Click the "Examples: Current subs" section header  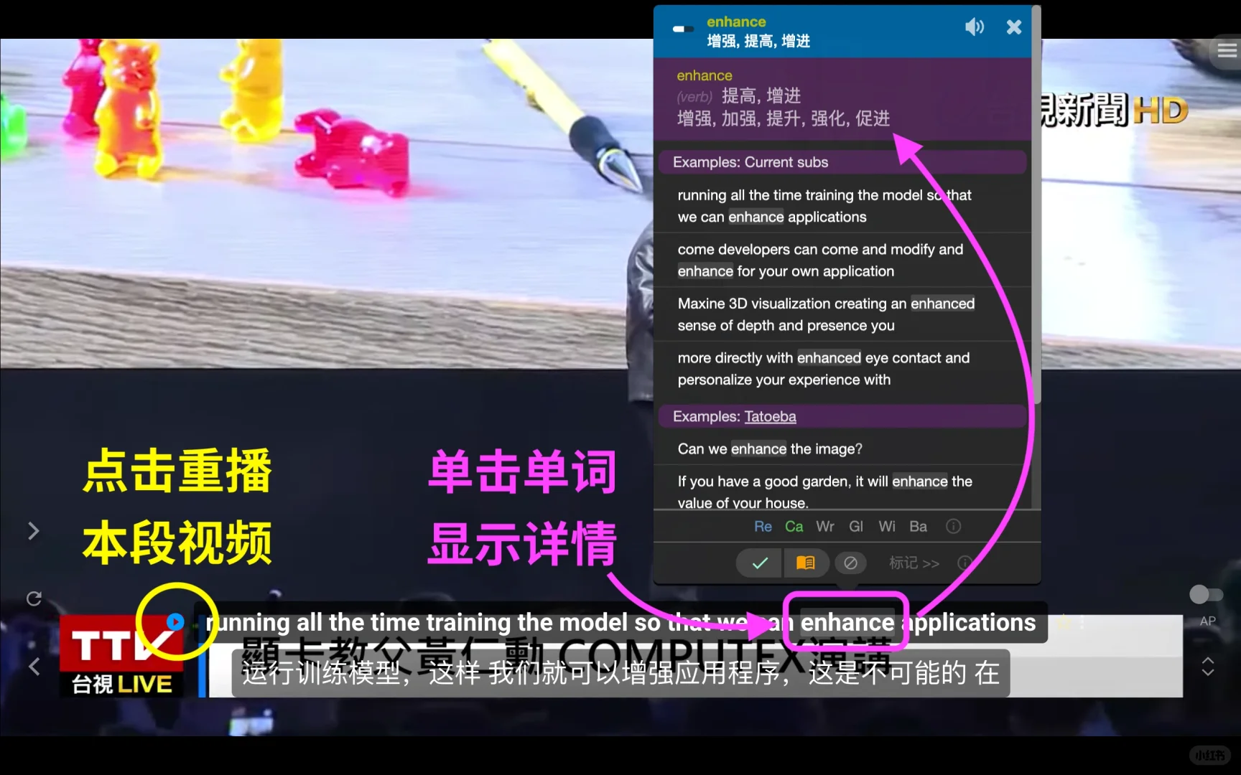click(842, 162)
